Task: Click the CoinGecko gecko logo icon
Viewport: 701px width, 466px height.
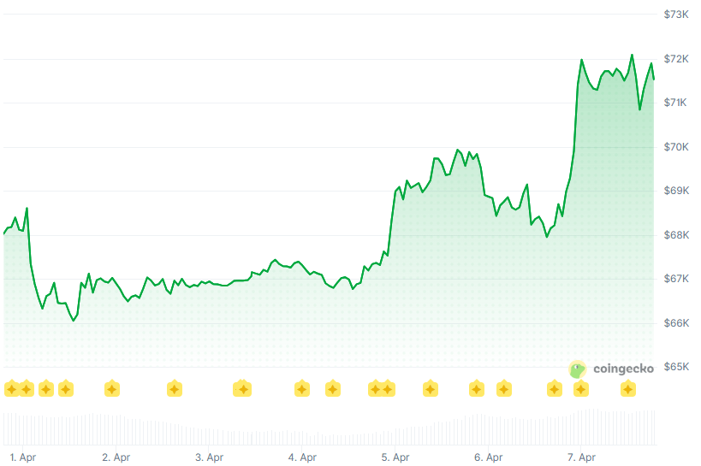Action: [x=579, y=369]
